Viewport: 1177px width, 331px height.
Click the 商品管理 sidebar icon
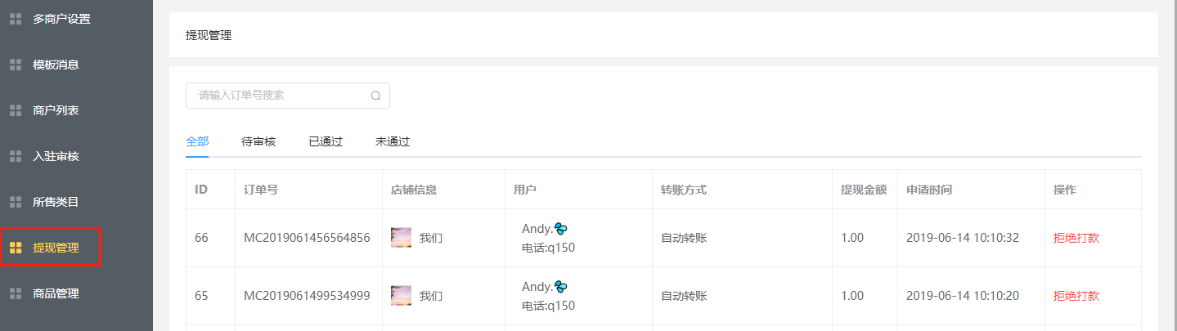pyautogui.click(x=16, y=293)
